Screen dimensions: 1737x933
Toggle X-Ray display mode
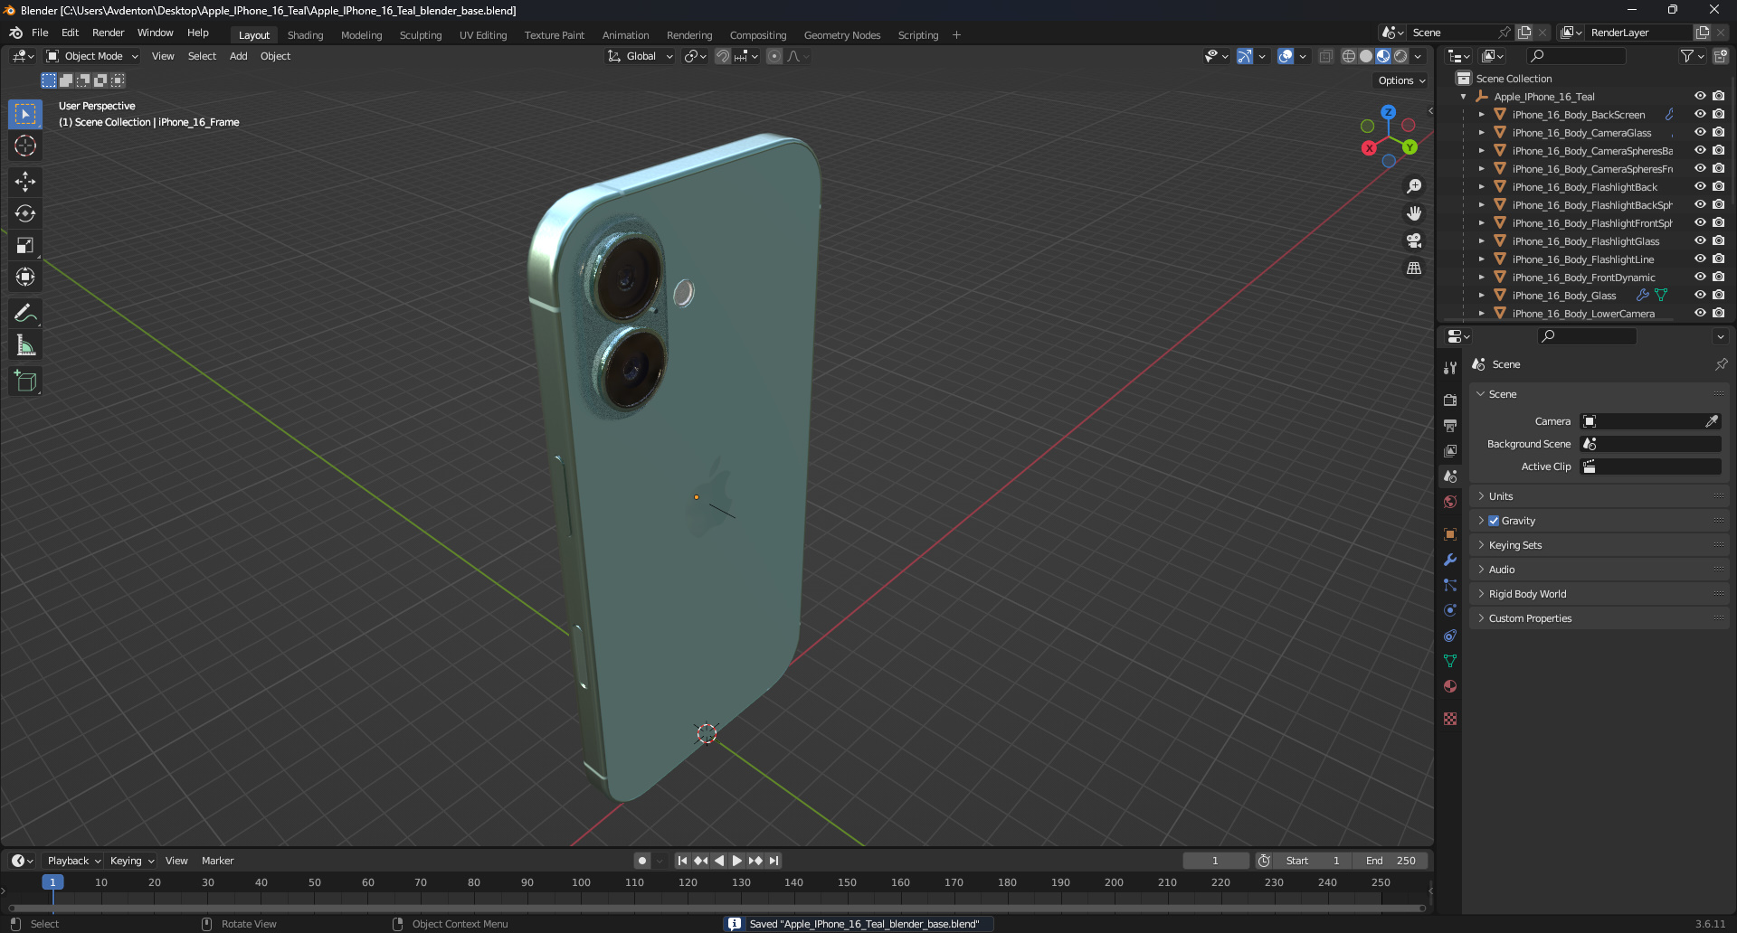1325,56
